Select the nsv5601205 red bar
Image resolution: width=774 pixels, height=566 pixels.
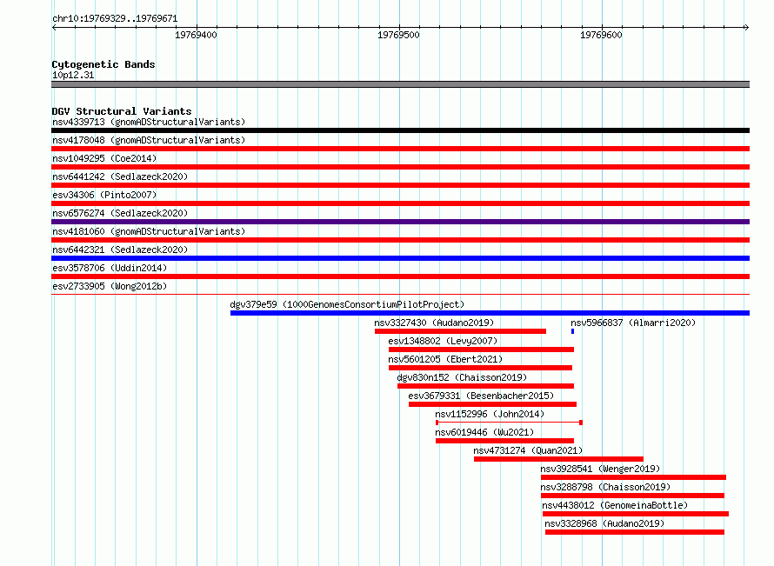coord(480,368)
